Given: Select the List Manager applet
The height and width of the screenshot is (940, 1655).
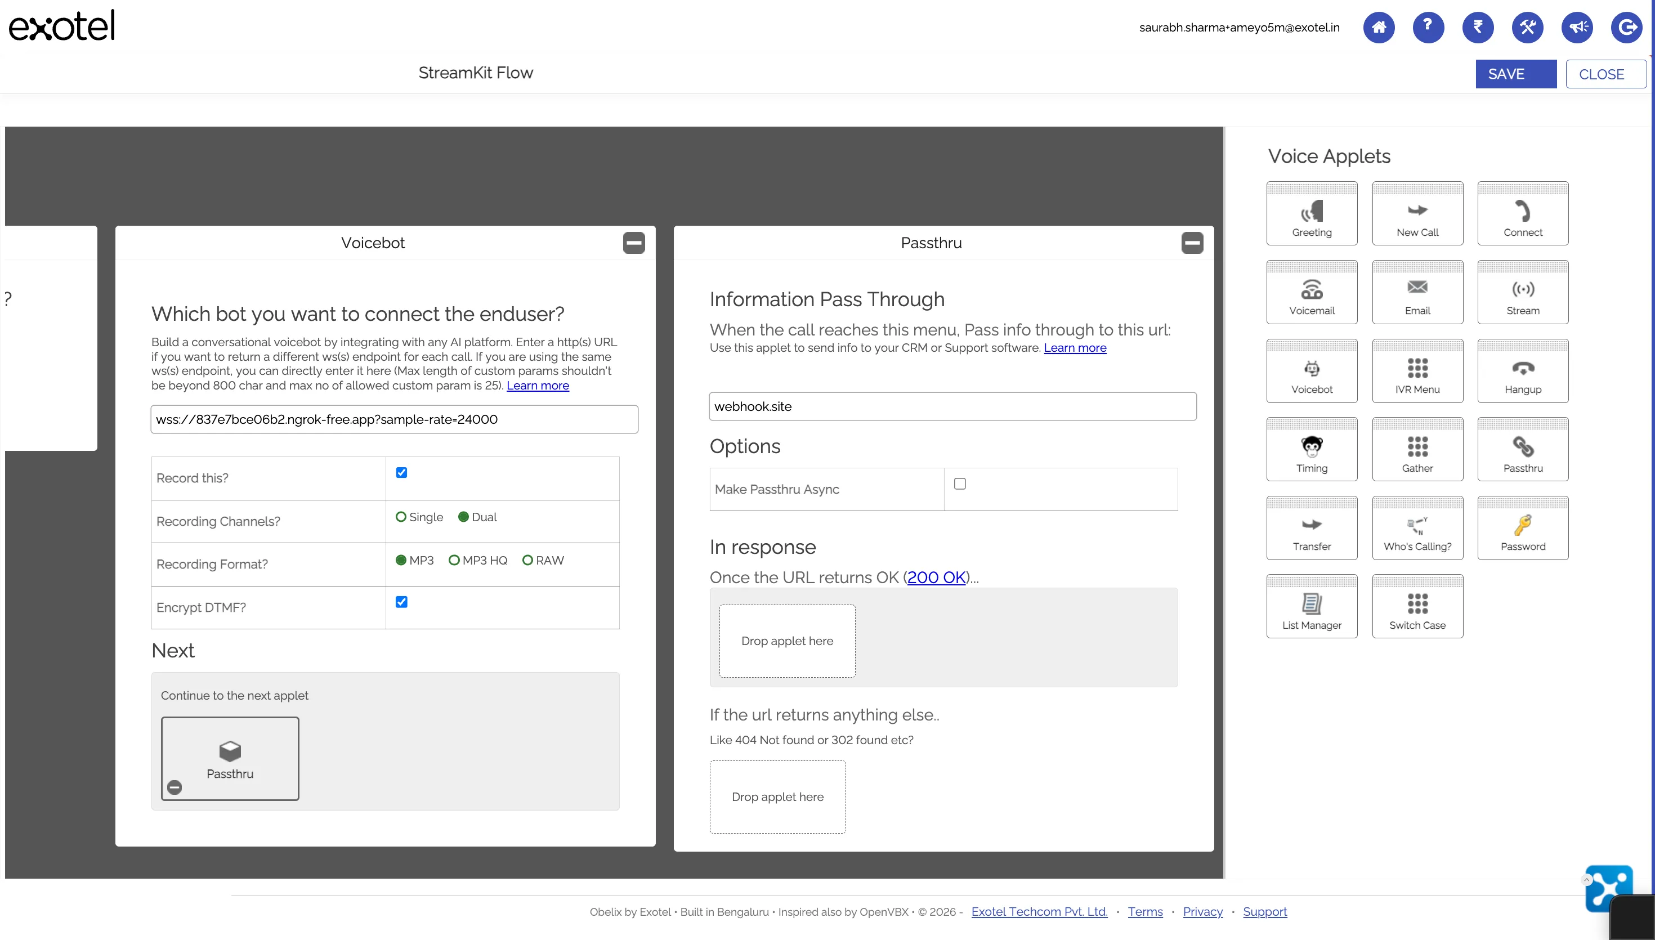Looking at the screenshot, I should (x=1312, y=606).
